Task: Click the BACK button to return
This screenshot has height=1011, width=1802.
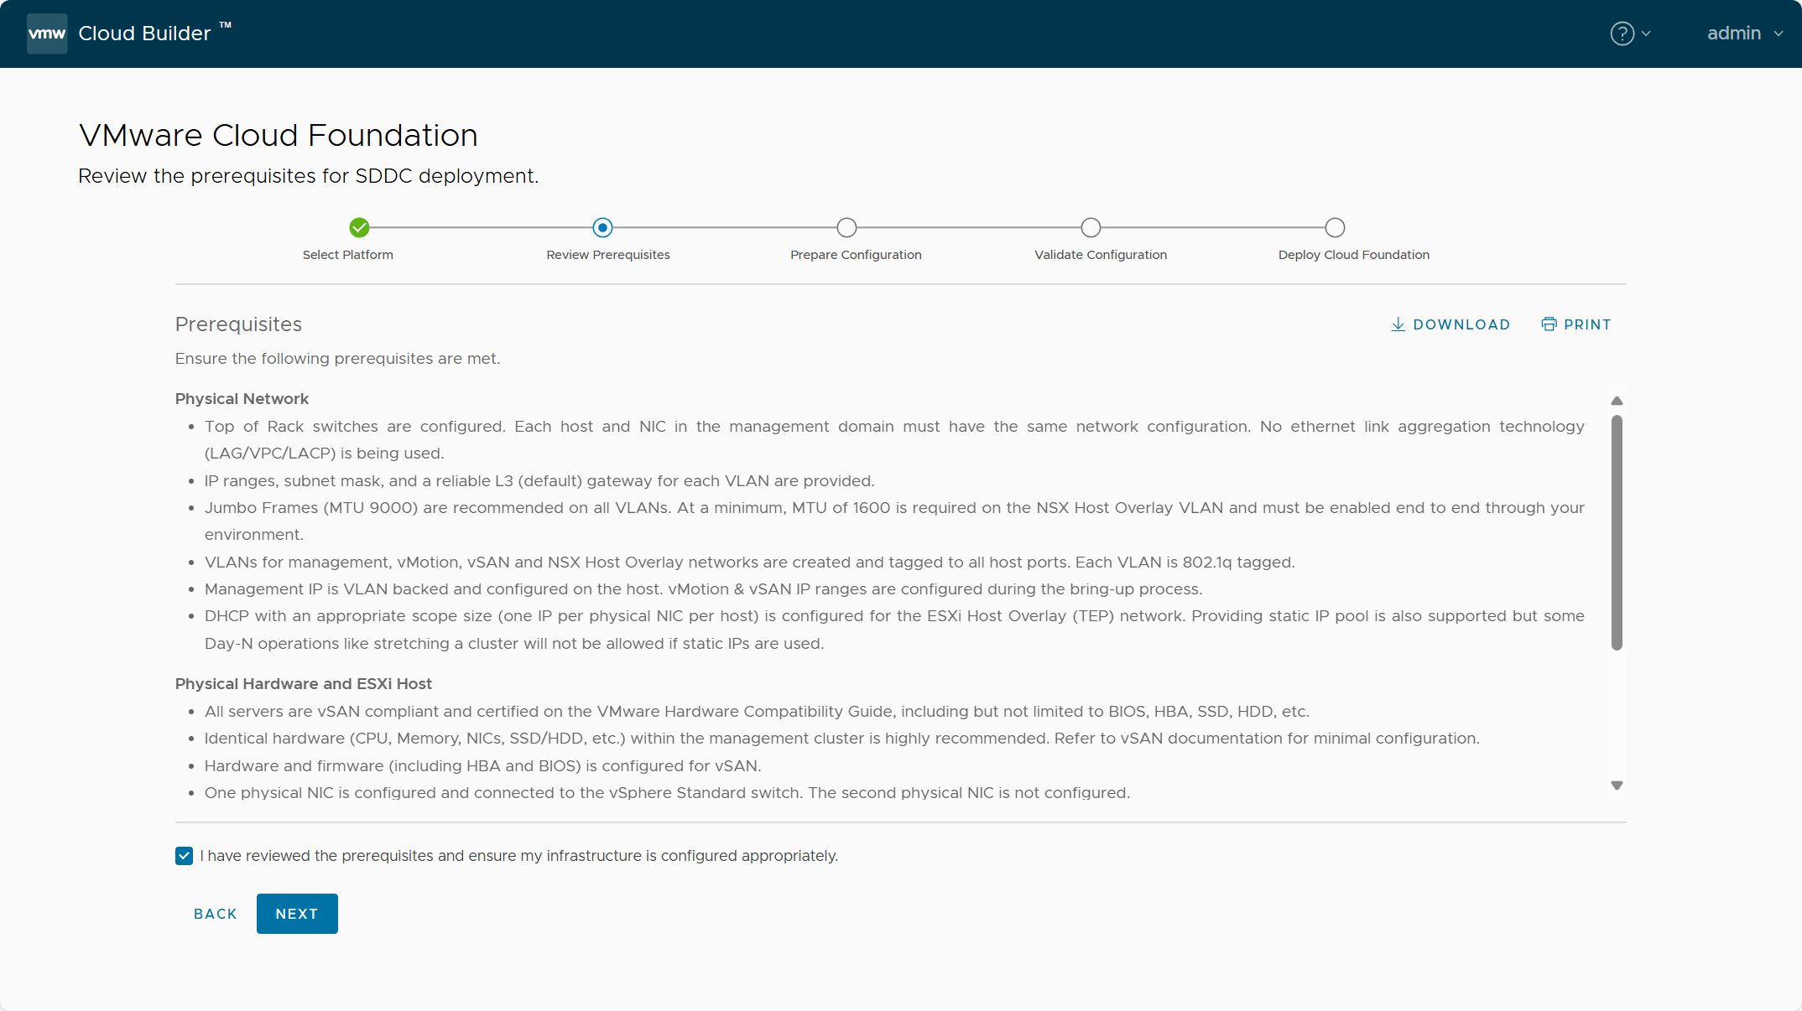Action: 216,913
